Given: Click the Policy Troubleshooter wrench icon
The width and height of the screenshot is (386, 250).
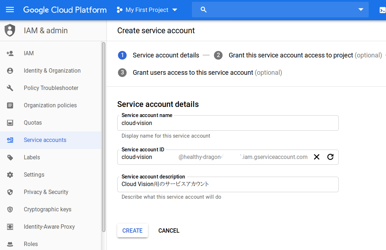Looking at the screenshot, I should pos(10,88).
